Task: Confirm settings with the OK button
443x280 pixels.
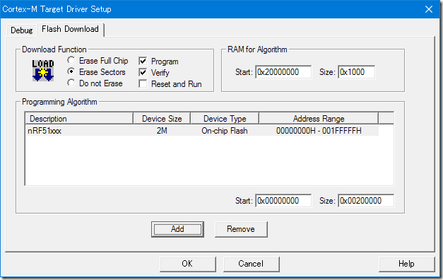Action: tap(188, 264)
